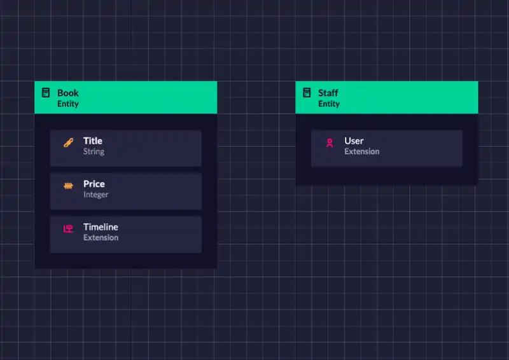Select the Staff entity green header bar
The image size is (509, 360).
[407, 97]
